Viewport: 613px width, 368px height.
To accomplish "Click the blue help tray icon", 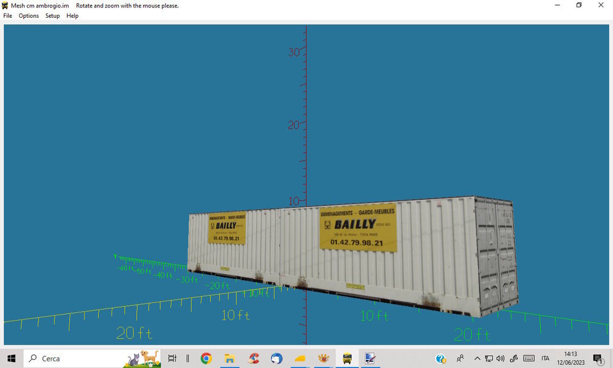I will [x=441, y=358].
